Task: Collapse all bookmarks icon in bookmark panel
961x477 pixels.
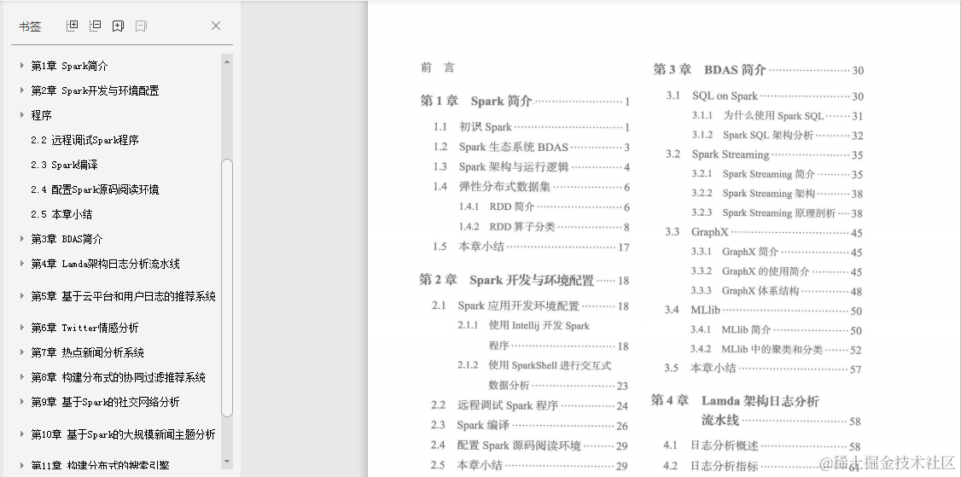Action: tap(95, 26)
